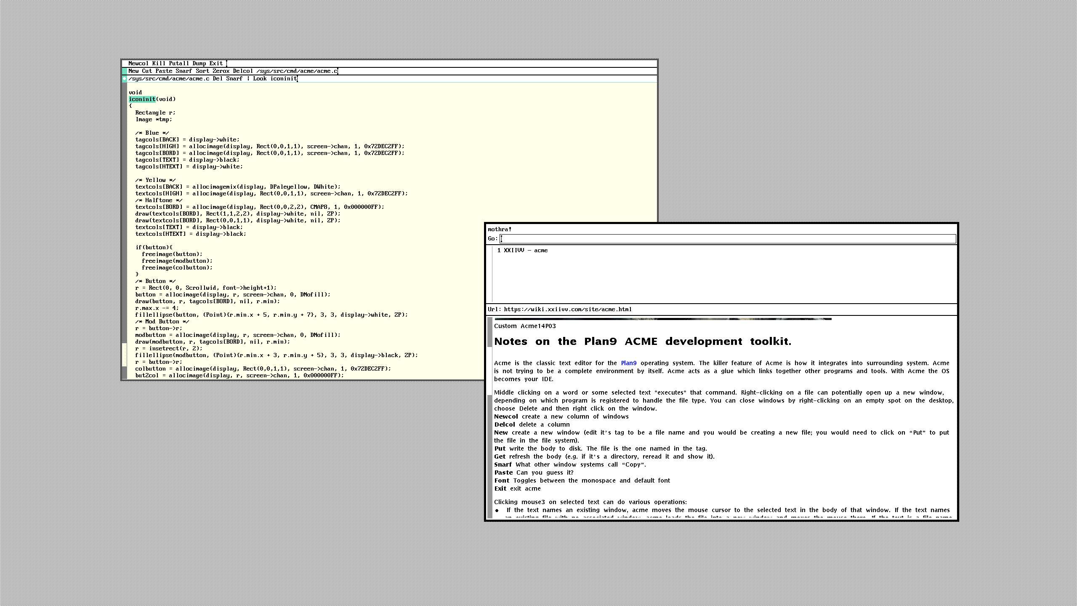Click Dump in the acme top tag
The height and width of the screenshot is (606, 1077).
click(199, 64)
